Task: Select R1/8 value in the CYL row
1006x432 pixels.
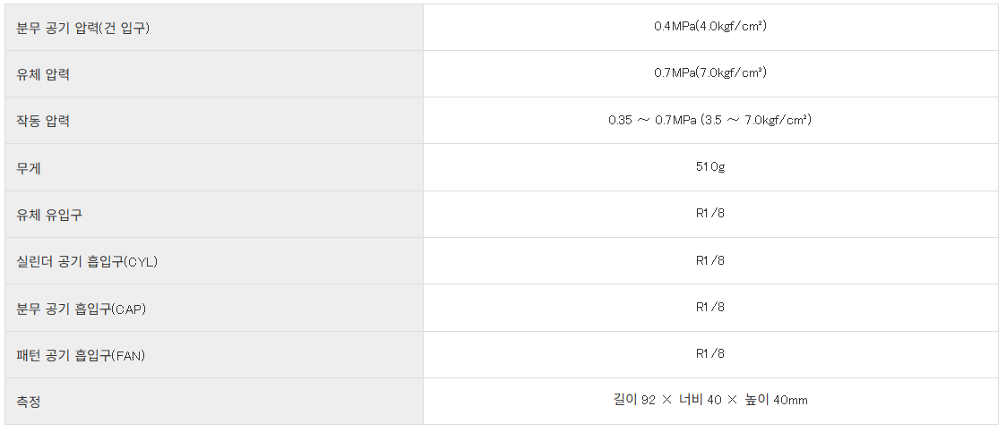Action: pos(710,260)
